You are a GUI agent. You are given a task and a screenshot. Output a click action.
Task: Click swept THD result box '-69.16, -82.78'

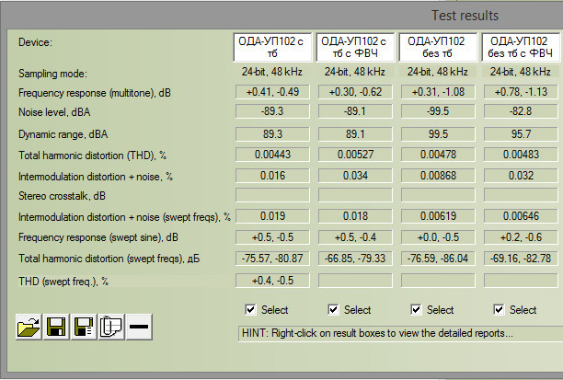pyautogui.click(x=521, y=259)
